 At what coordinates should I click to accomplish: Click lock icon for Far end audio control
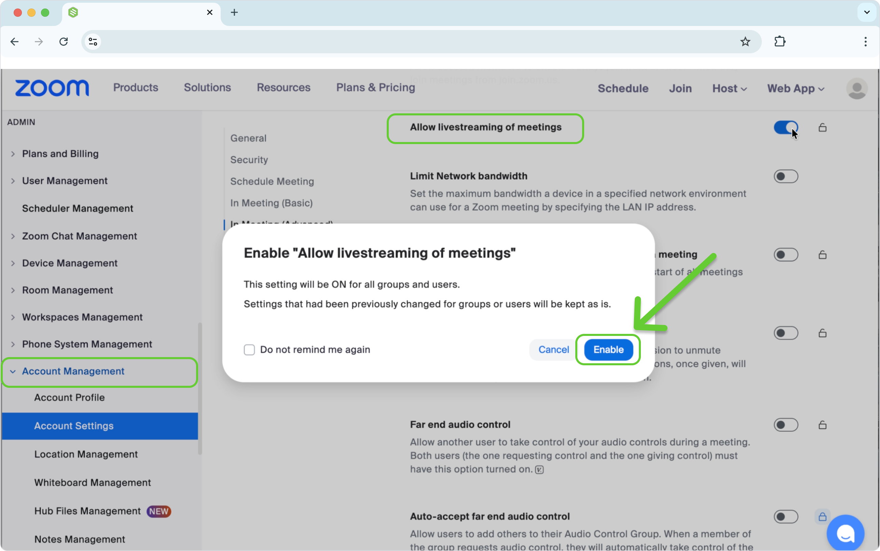pyautogui.click(x=822, y=425)
